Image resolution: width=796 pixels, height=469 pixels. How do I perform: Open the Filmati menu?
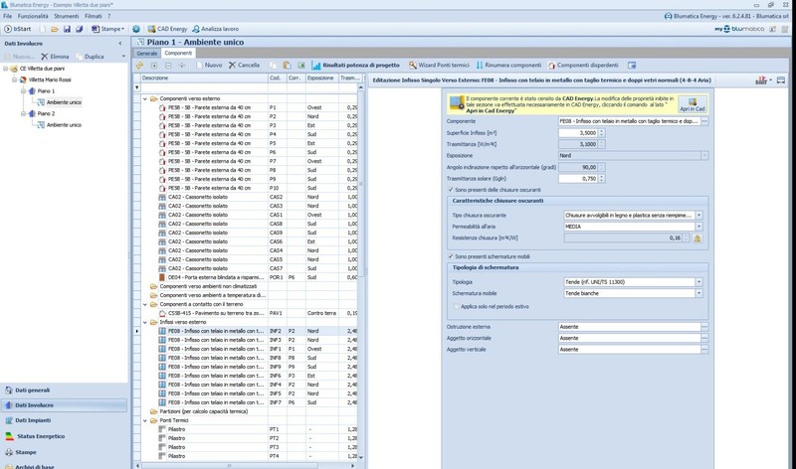point(94,16)
